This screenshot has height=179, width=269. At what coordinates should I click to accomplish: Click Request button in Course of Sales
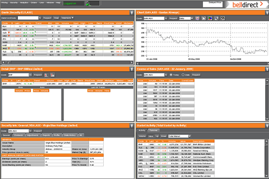pyautogui.click(x=196, y=75)
